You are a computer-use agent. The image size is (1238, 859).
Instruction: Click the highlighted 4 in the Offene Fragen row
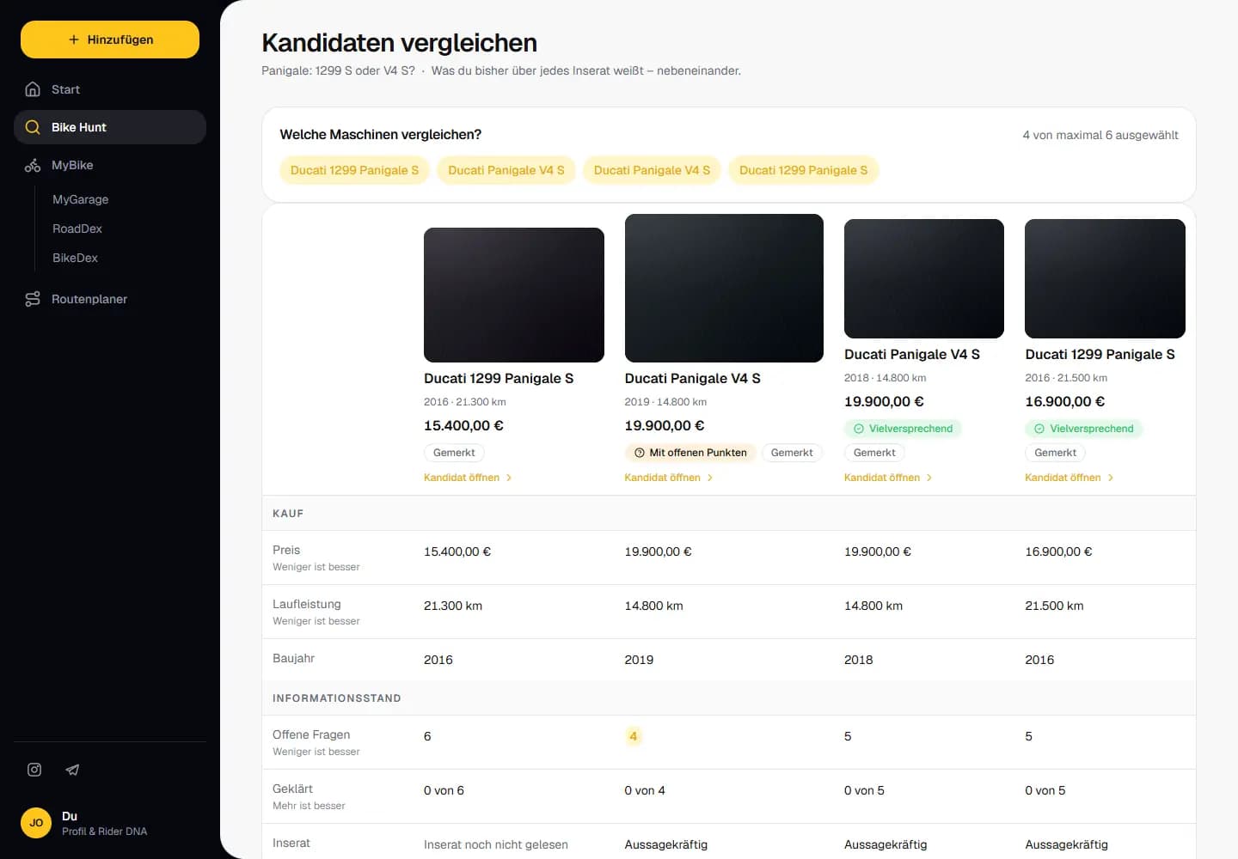pyautogui.click(x=634, y=736)
